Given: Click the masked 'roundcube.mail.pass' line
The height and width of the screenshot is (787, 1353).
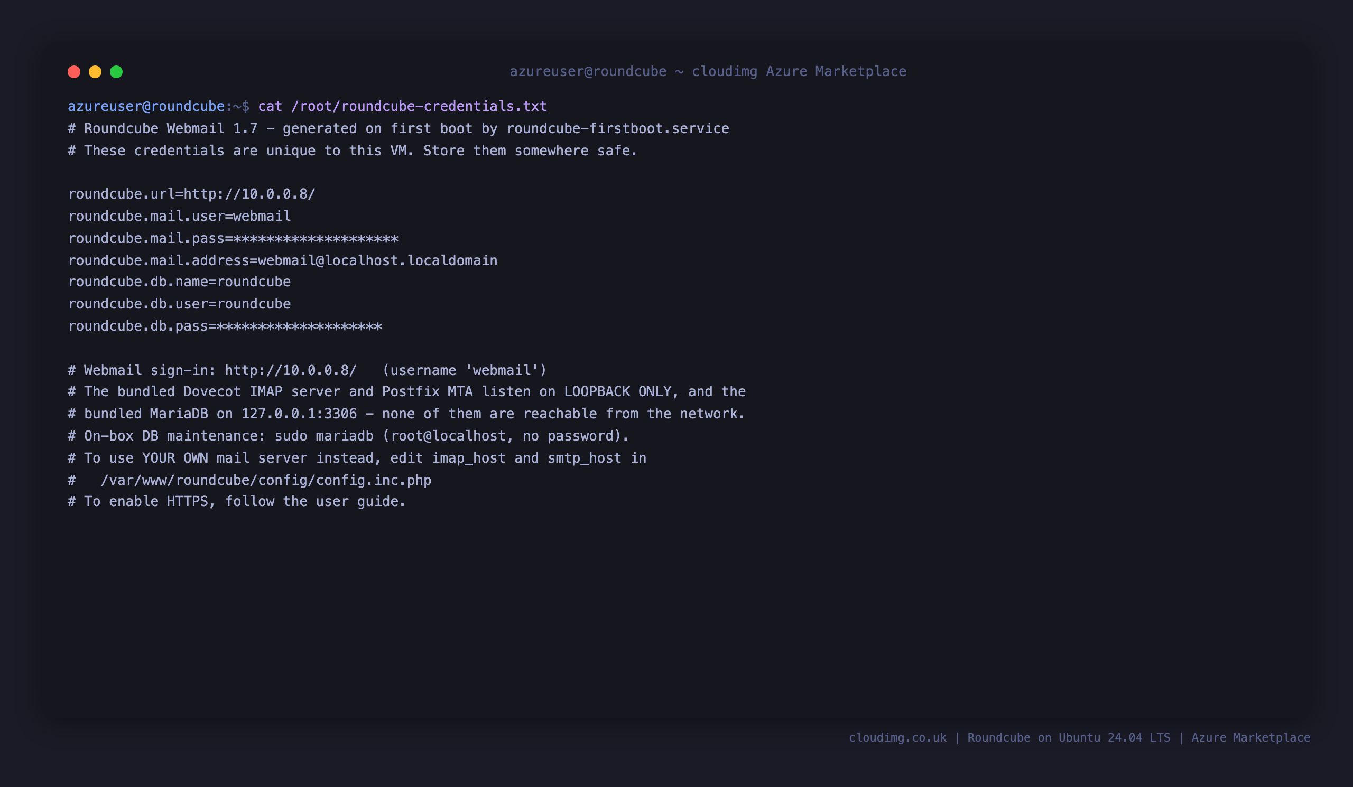Looking at the screenshot, I should [x=233, y=238].
